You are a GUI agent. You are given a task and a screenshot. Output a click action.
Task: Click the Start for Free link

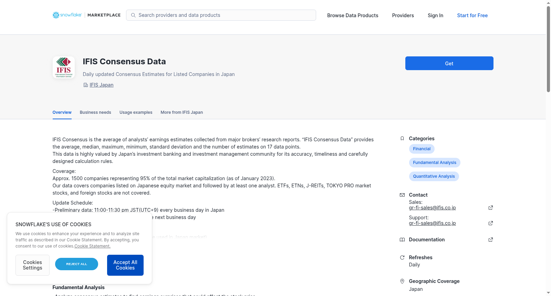pos(472,15)
